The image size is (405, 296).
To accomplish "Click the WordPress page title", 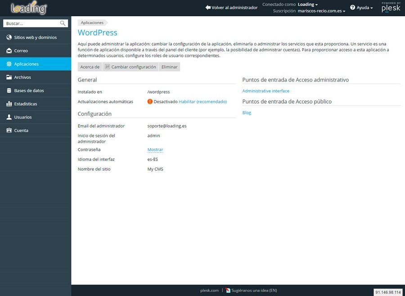I will [98, 32].
